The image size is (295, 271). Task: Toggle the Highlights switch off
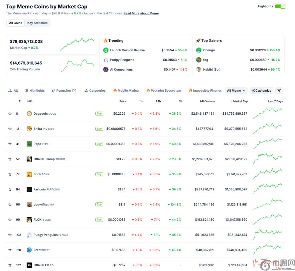(280, 6)
